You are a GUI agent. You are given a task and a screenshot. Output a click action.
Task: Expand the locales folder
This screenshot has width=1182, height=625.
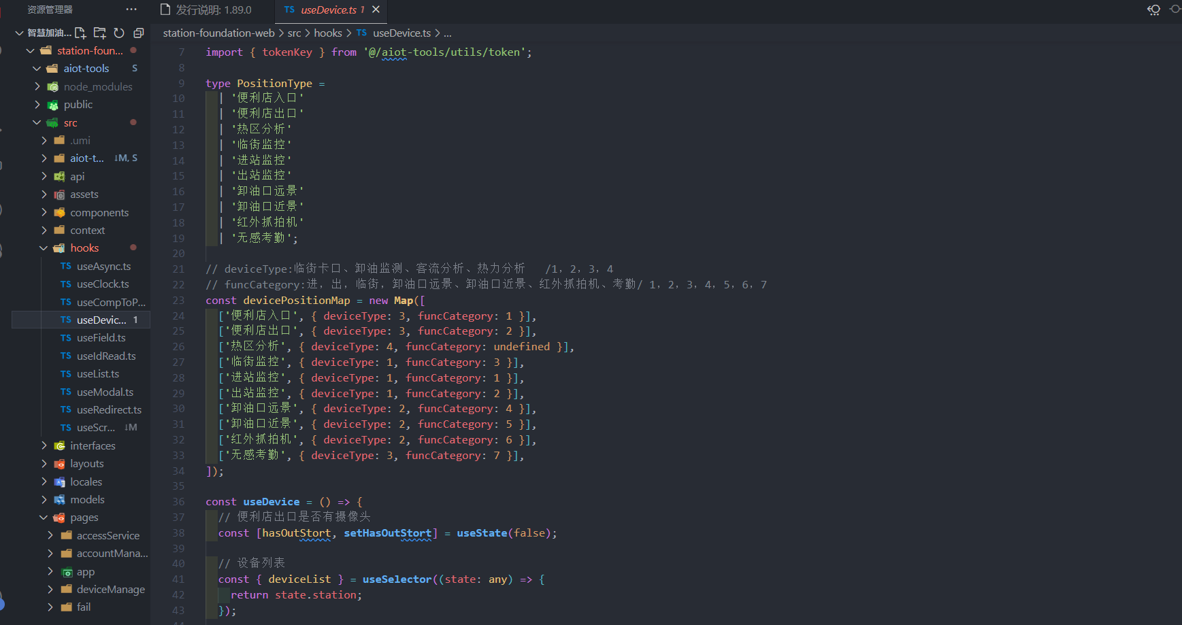coord(44,482)
